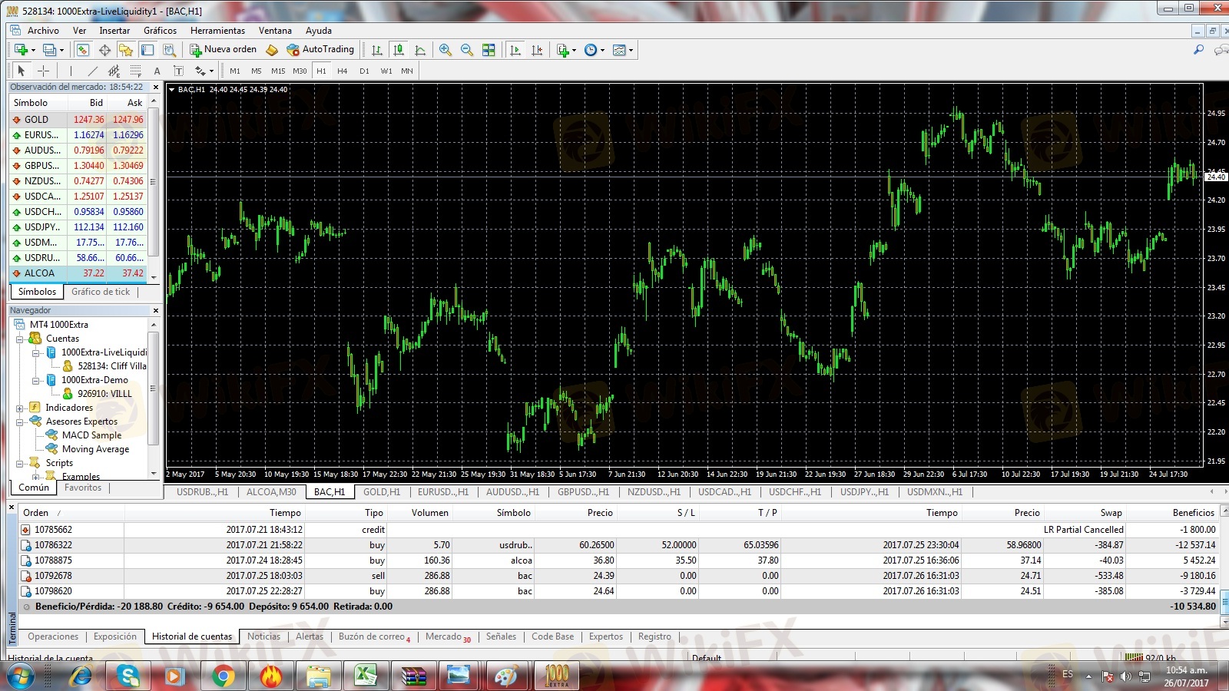Toggle chart auto scroll
This screenshot has width=1229, height=691.
pyautogui.click(x=515, y=50)
